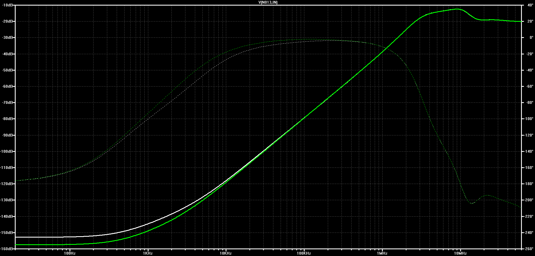The width and height of the screenshot is (535, 256).
Task: Click the -160dB magnitude axis label
Action: tap(7, 249)
